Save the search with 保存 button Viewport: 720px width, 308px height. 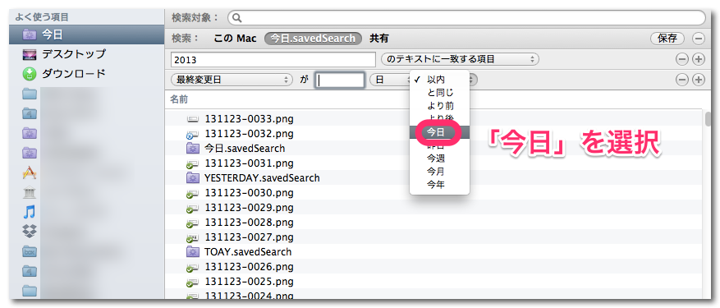click(x=667, y=39)
